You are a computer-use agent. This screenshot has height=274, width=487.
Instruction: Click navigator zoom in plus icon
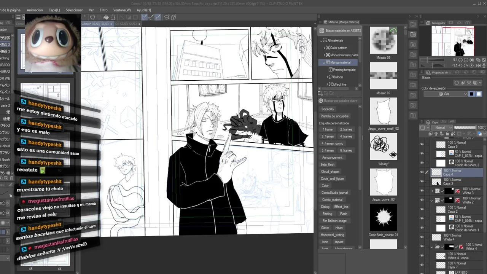(466, 60)
